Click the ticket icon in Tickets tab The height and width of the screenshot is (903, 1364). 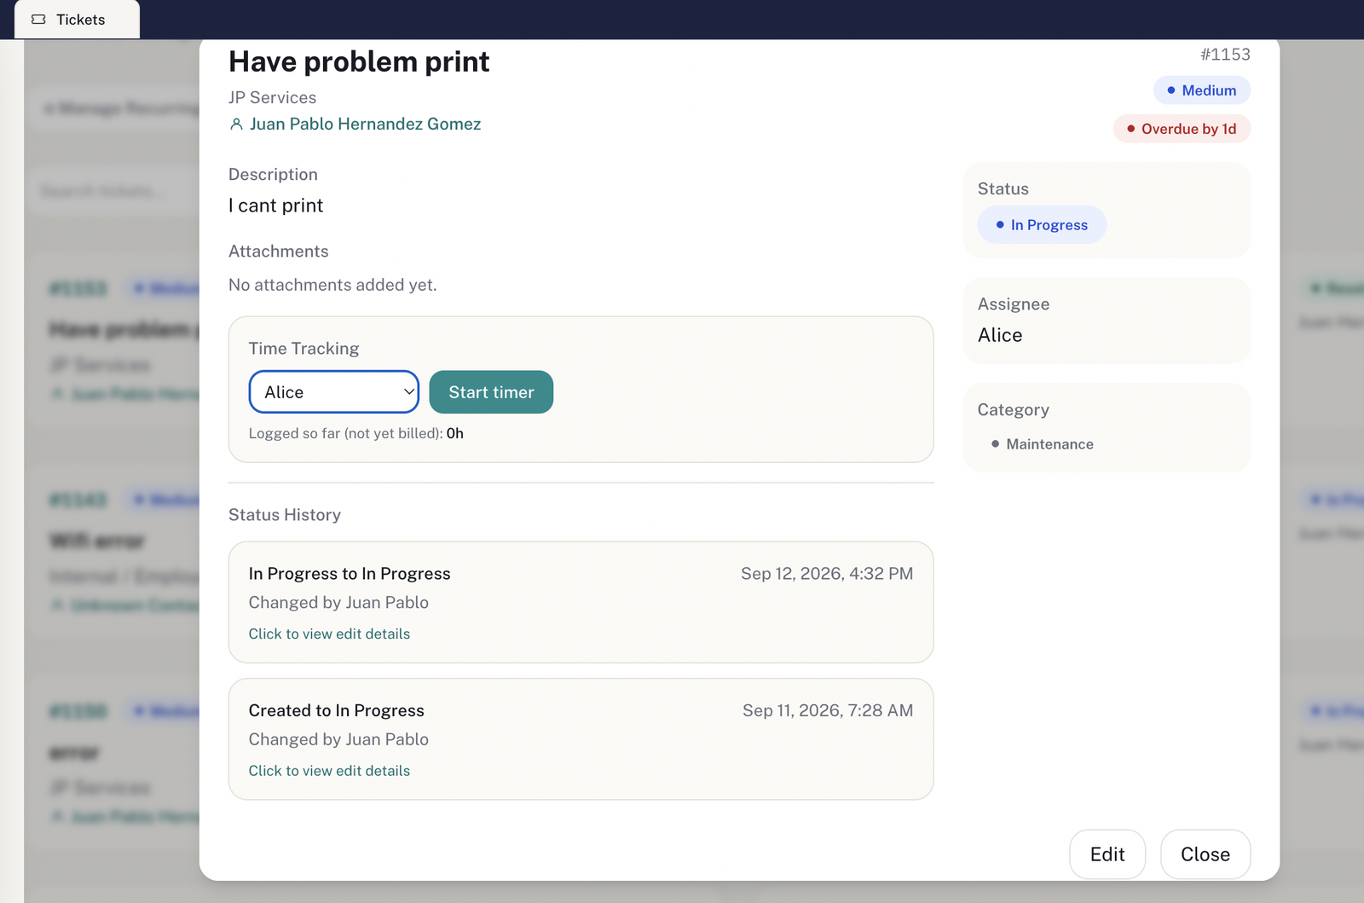point(38,20)
